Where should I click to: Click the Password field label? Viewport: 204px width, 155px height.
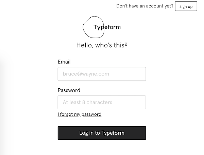(69, 90)
